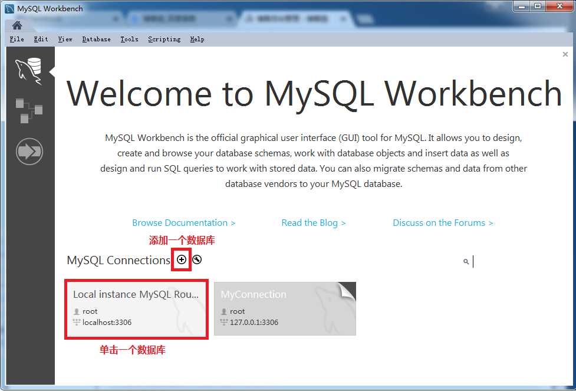Open the Scripting menu
Viewport: 576px width, 391px height.
click(164, 39)
